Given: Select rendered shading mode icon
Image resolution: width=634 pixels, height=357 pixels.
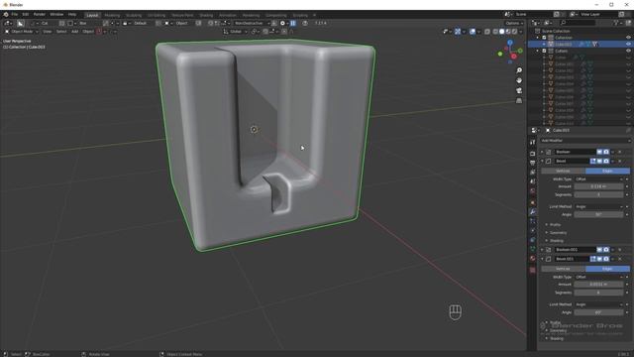Looking at the screenshot, I should pyautogui.click(x=515, y=31).
